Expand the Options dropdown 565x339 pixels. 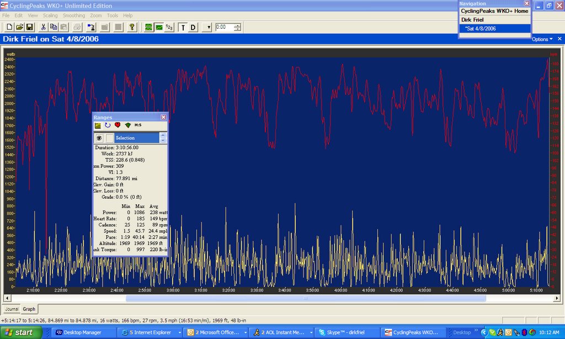click(542, 39)
